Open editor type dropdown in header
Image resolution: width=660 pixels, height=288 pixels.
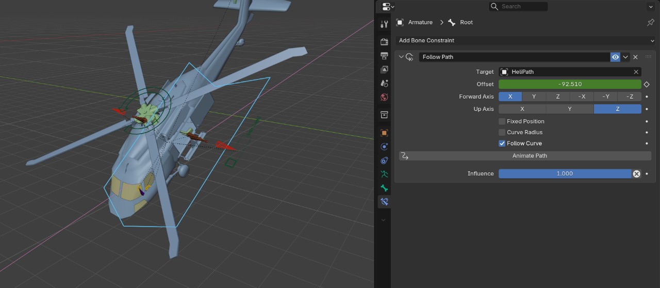click(387, 7)
